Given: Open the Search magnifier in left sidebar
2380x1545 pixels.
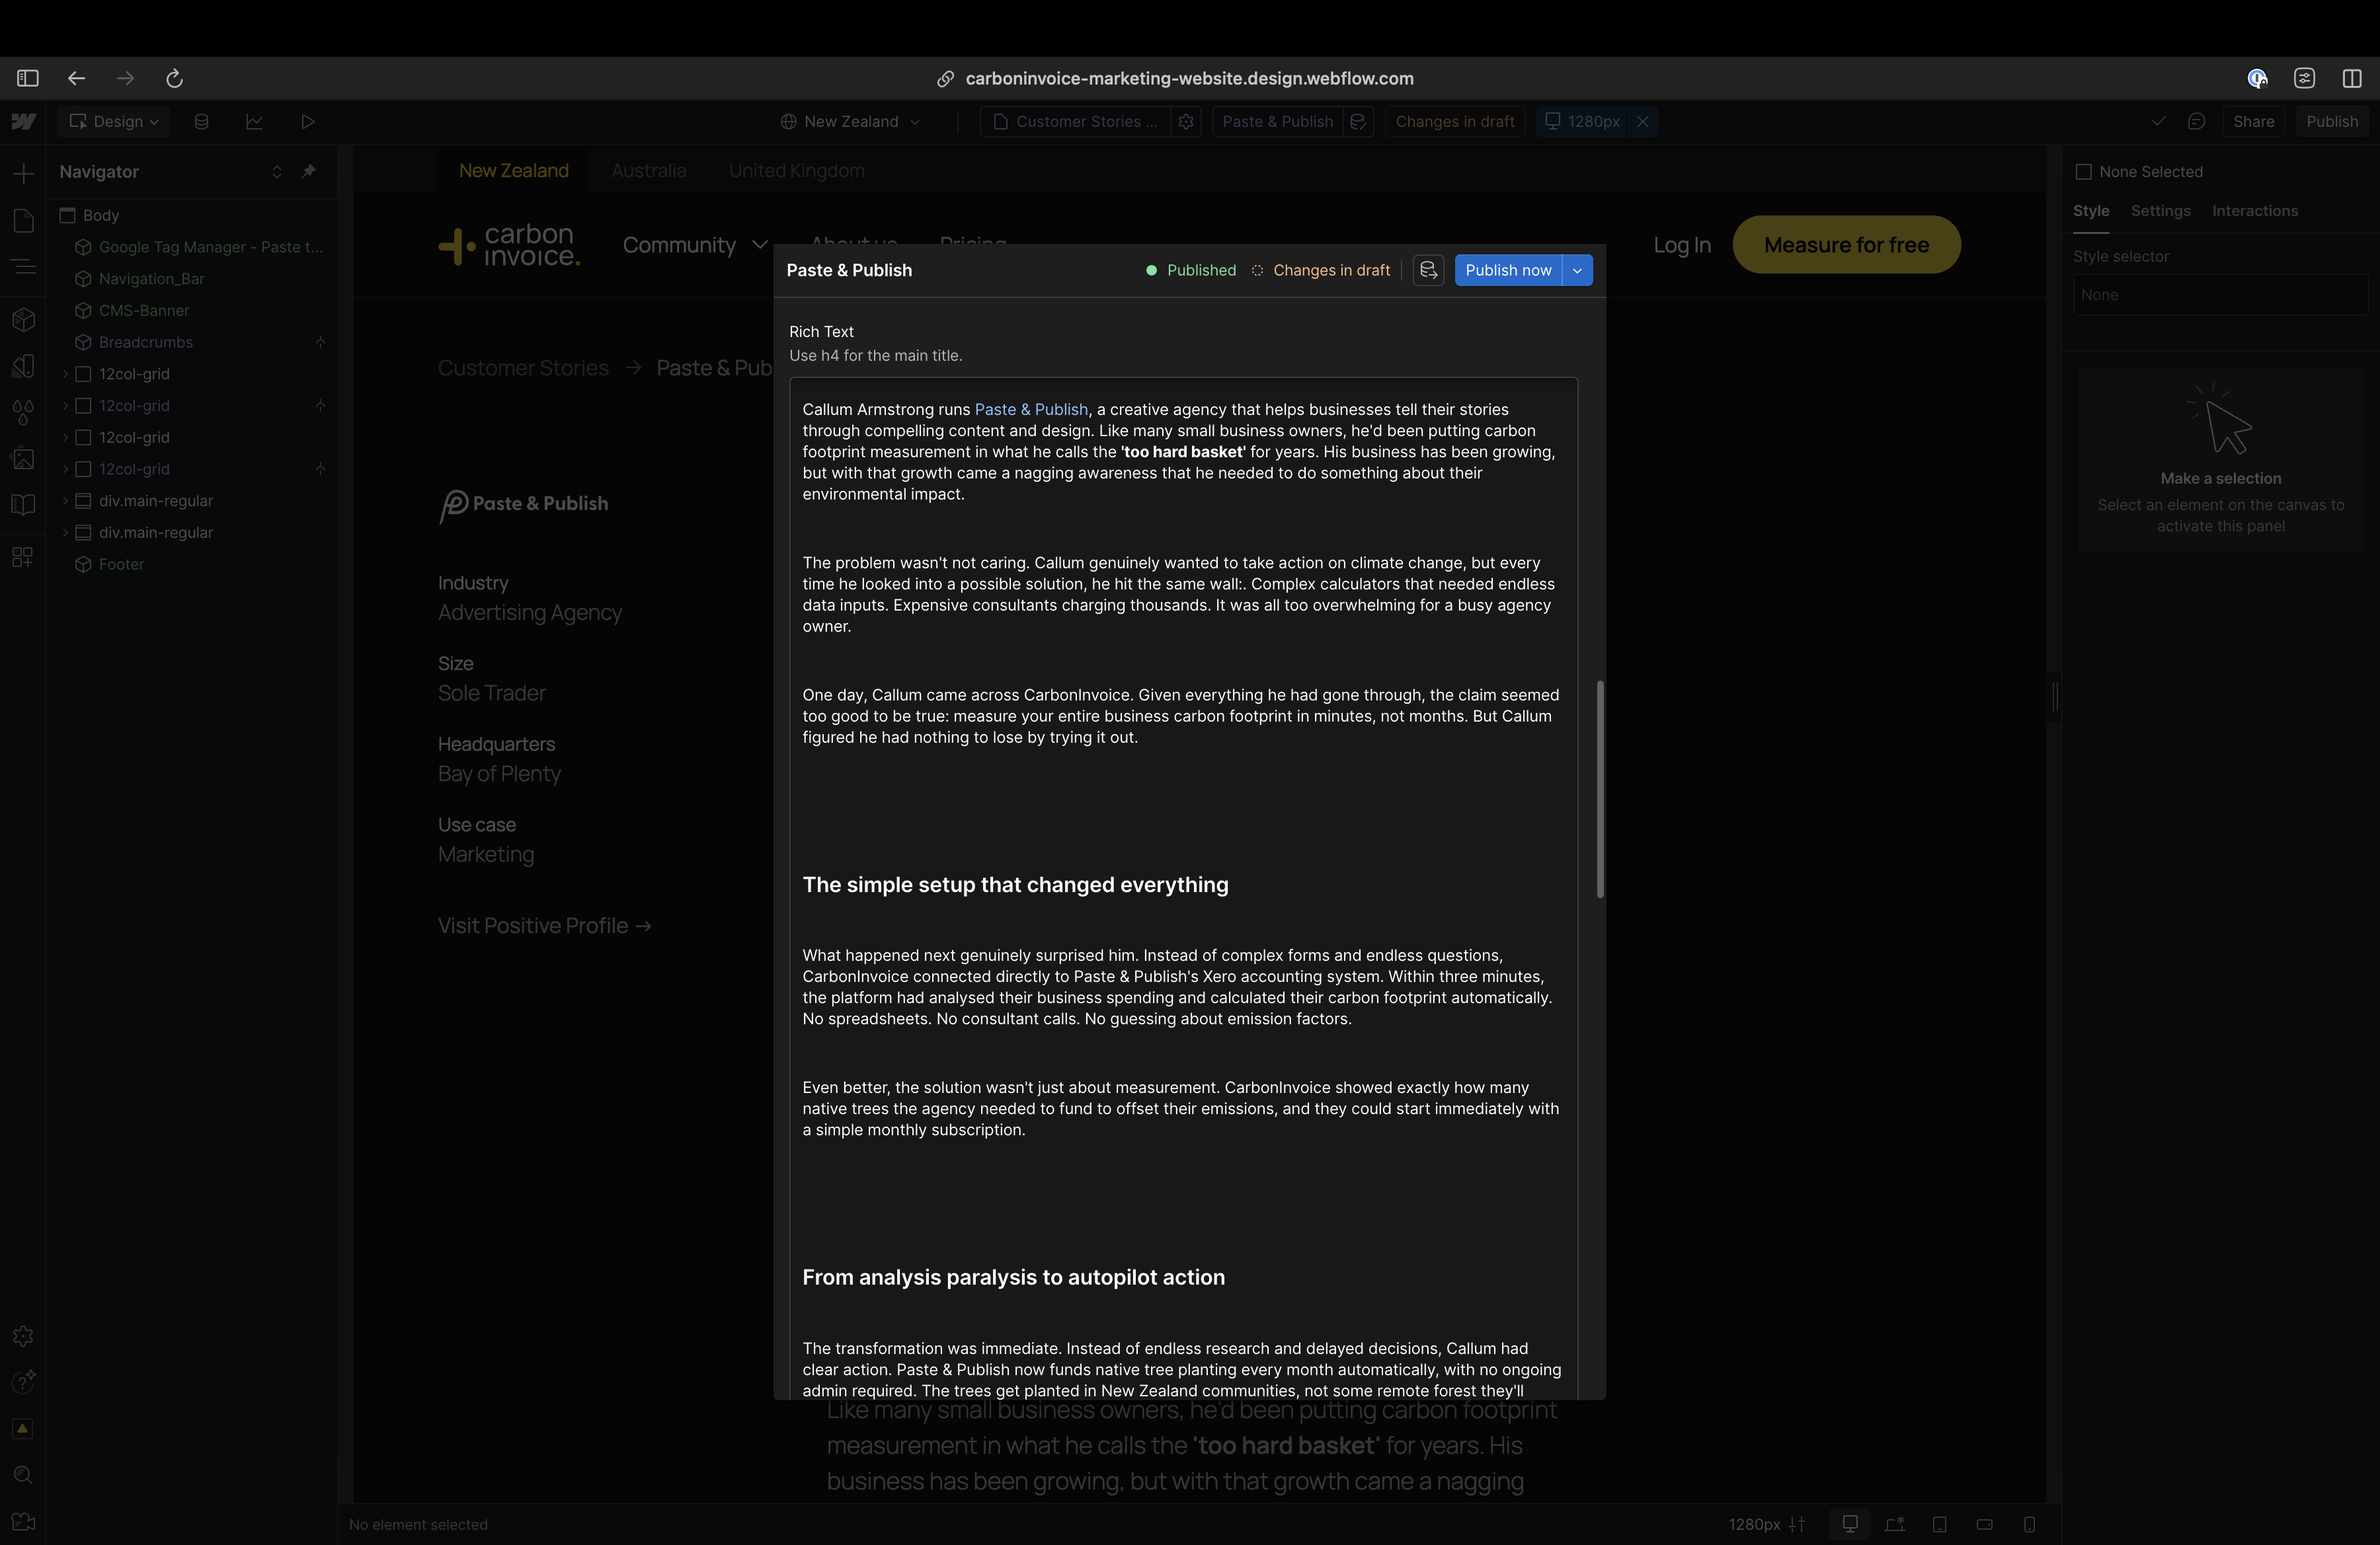Looking at the screenshot, I should [23, 1476].
